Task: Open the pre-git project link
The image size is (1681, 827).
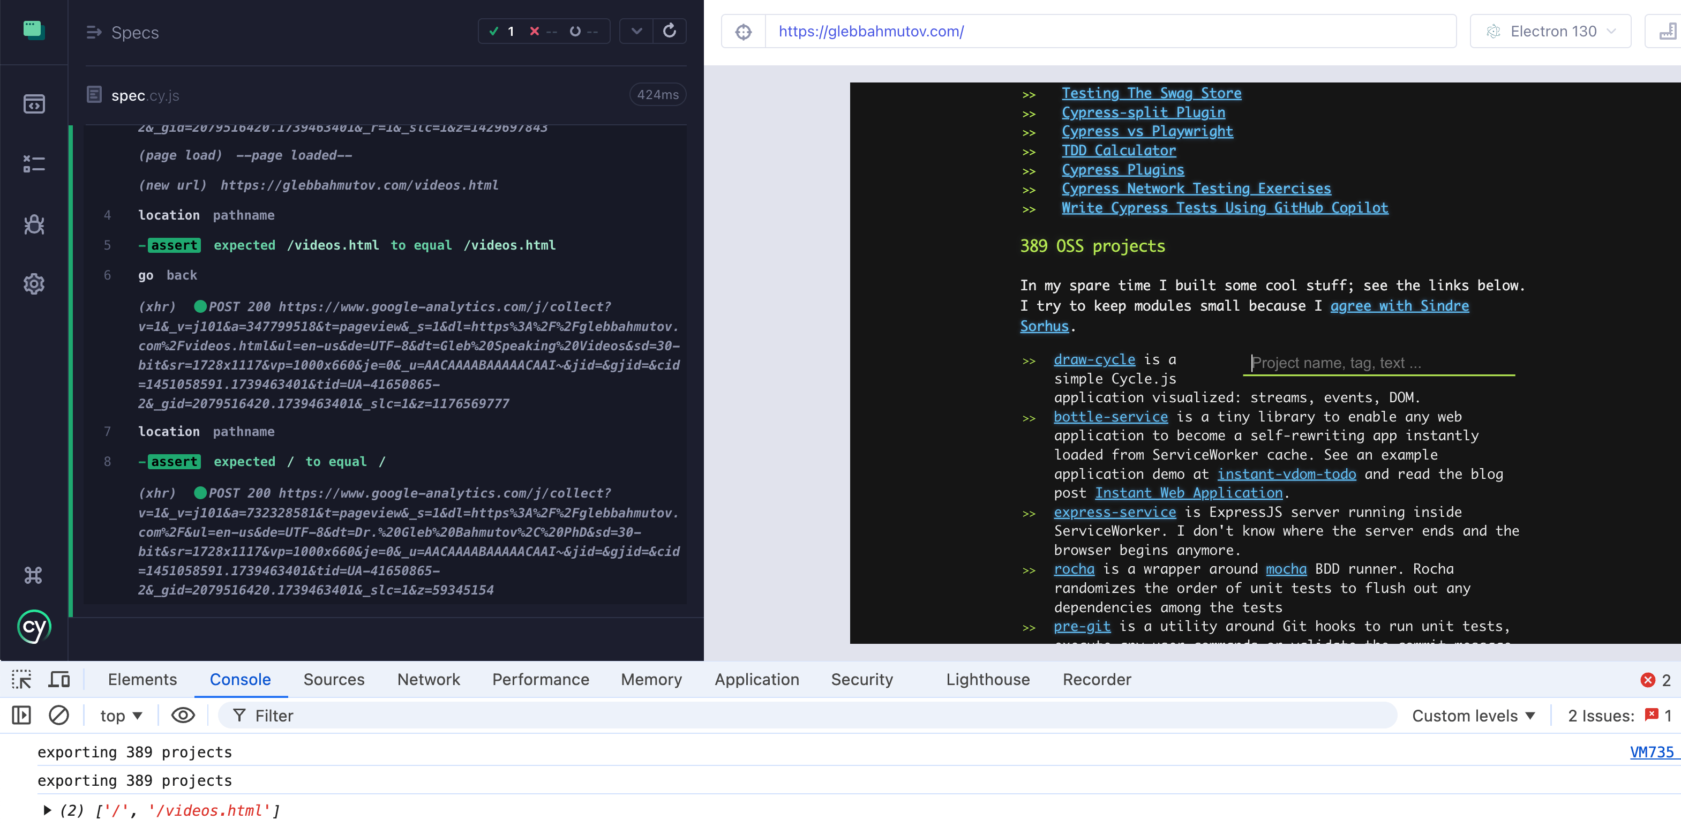Action: (1082, 627)
